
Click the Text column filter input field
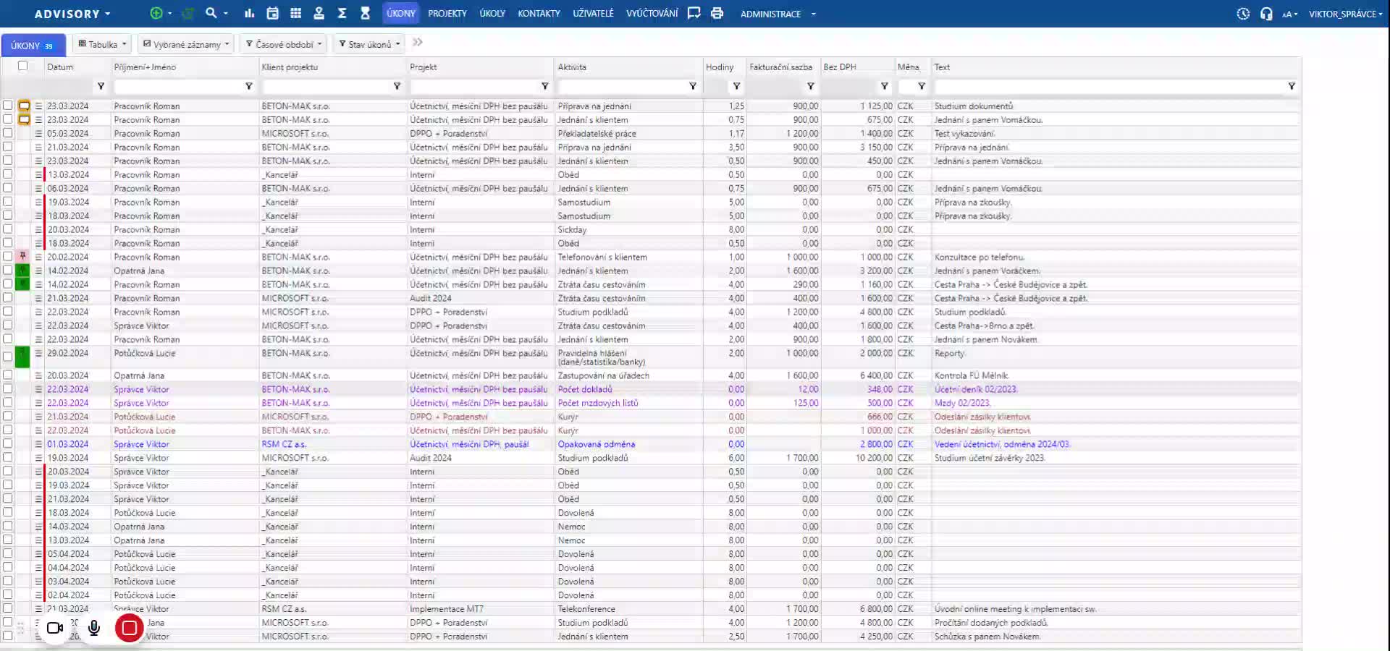point(1108,86)
